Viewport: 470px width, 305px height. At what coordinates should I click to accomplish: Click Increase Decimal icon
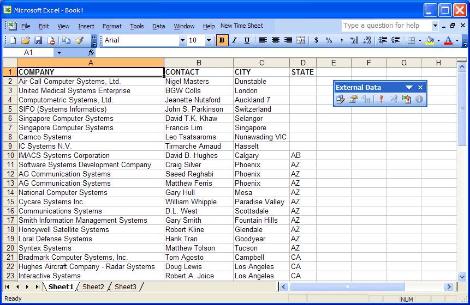(x=354, y=40)
